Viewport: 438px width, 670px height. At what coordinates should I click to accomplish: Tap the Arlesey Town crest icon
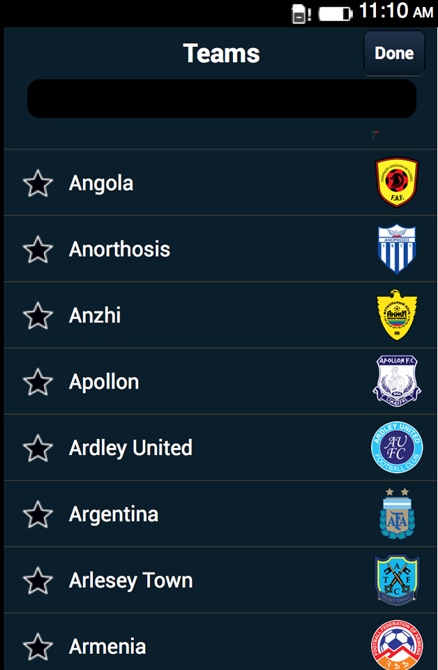pos(397,580)
